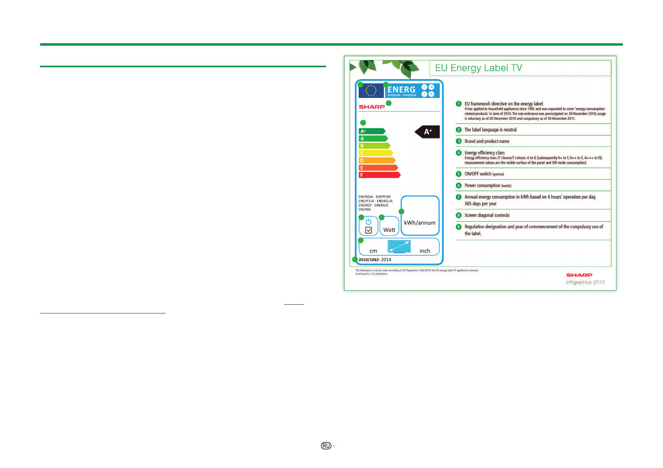Click the EU flag emblem
The height and width of the screenshot is (468, 663).
coord(370,90)
